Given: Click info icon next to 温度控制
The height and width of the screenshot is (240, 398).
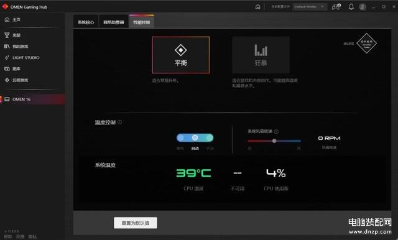Looking at the screenshot, I should [x=119, y=122].
